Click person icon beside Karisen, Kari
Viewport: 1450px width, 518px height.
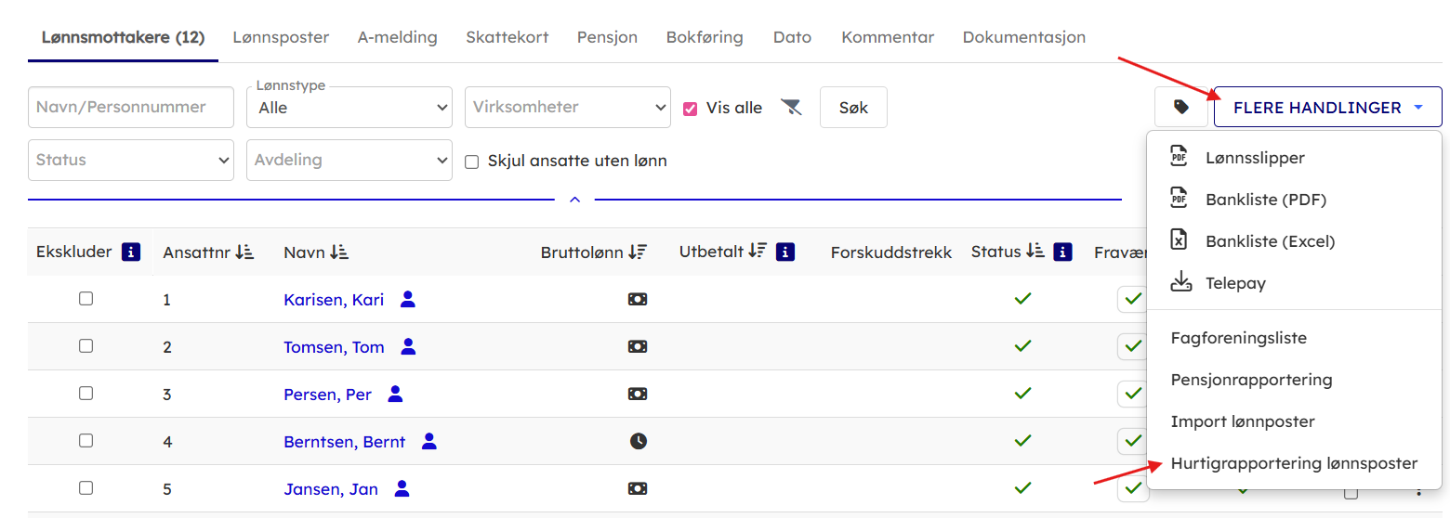(x=407, y=299)
